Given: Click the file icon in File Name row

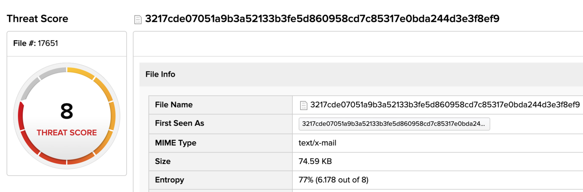Looking at the screenshot, I should 304,105.
